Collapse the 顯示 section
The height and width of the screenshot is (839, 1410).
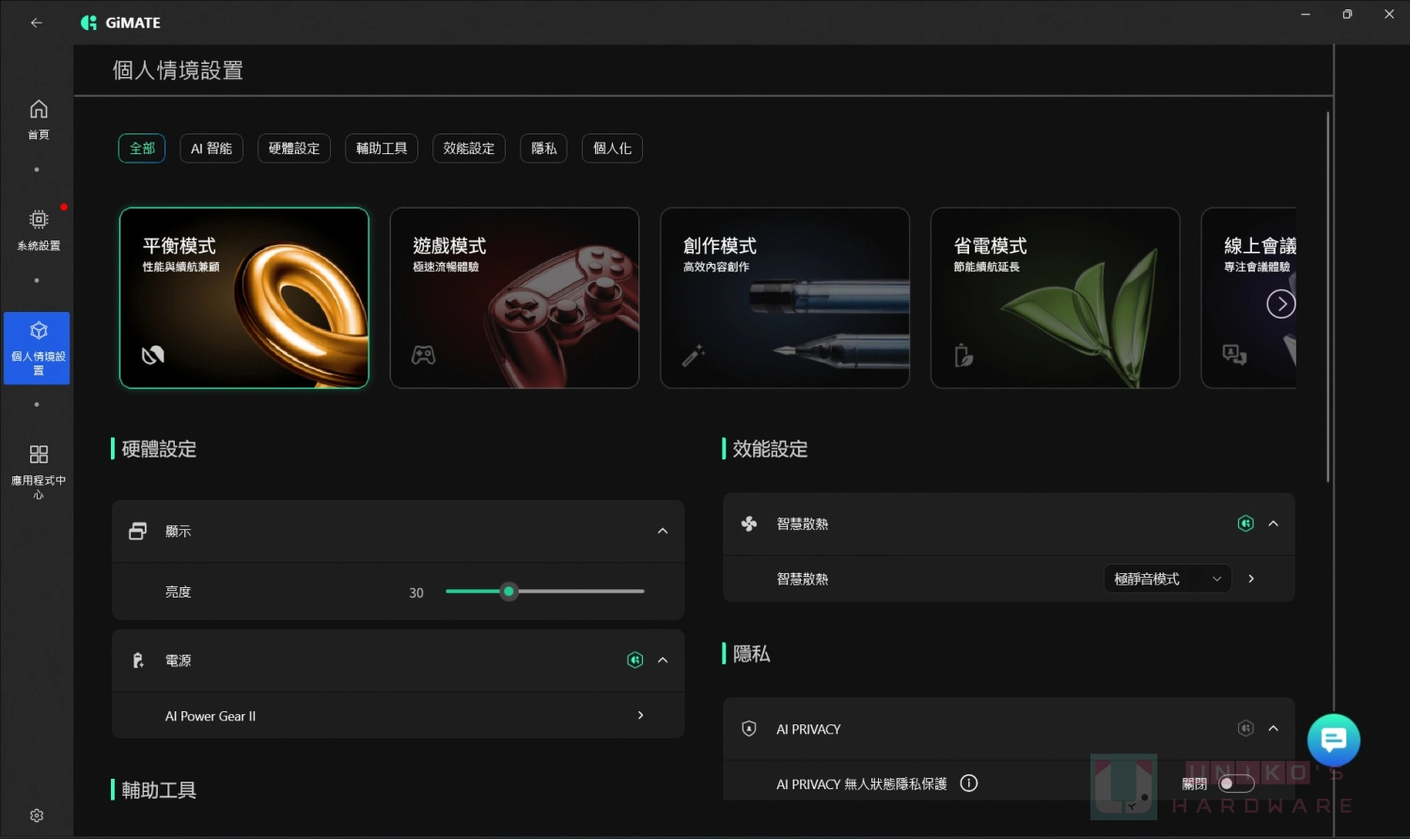coord(663,531)
